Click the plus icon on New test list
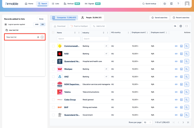 click(42, 37)
